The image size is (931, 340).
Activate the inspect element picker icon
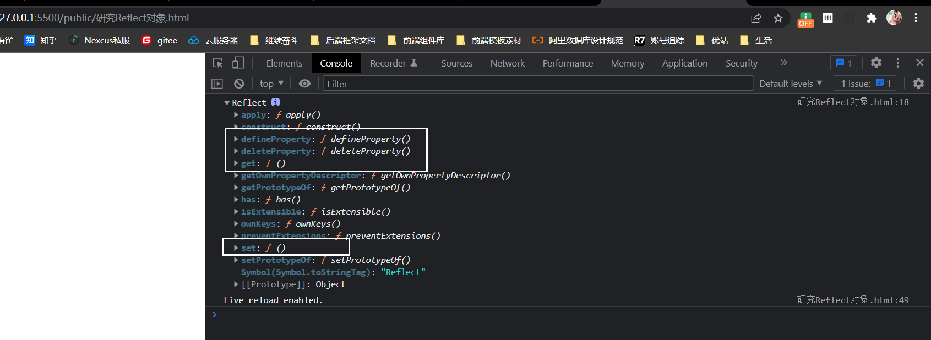coord(218,63)
